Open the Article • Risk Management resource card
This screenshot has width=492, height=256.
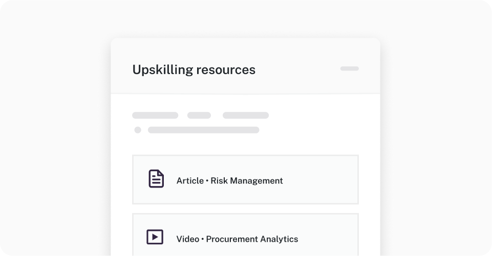tap(245, 179)
